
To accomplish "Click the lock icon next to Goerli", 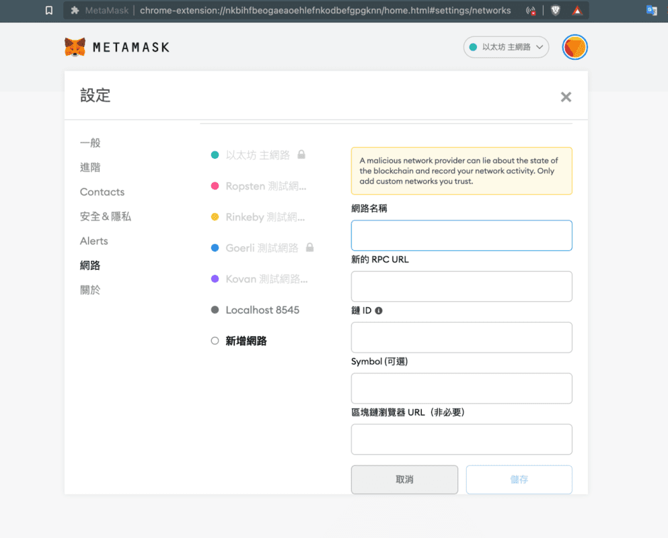I will coord(309,247).
